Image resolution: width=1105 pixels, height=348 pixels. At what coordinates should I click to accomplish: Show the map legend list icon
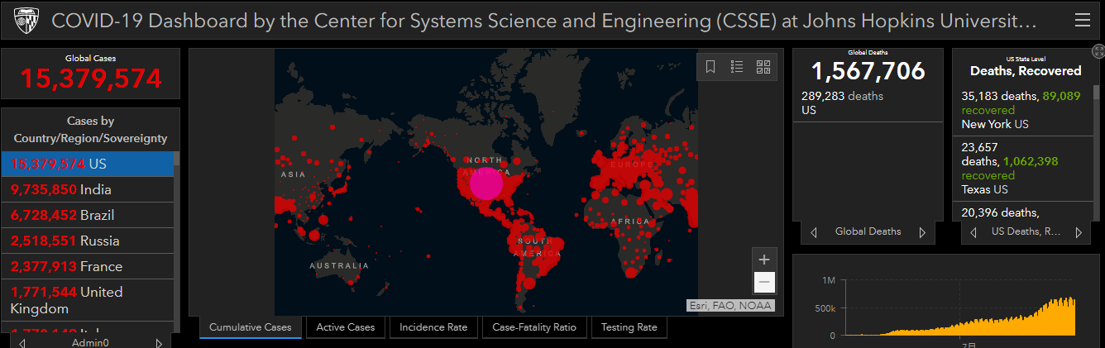[737, 67]
